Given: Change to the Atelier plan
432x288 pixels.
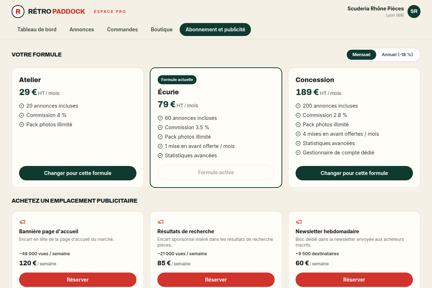Looking at the screenshot, I should pyautogui.click(x=78, y=173).
